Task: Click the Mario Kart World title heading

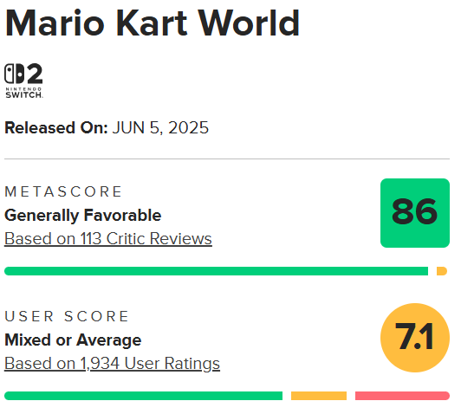Action: 153,23
